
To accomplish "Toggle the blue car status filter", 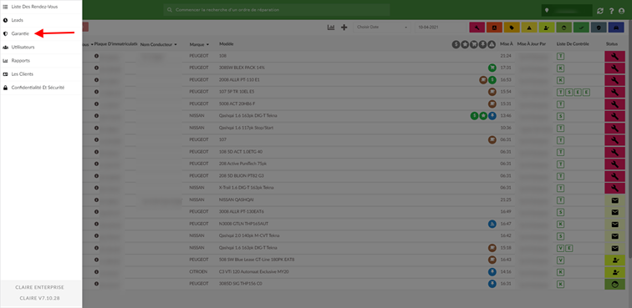I will point(616,28).
